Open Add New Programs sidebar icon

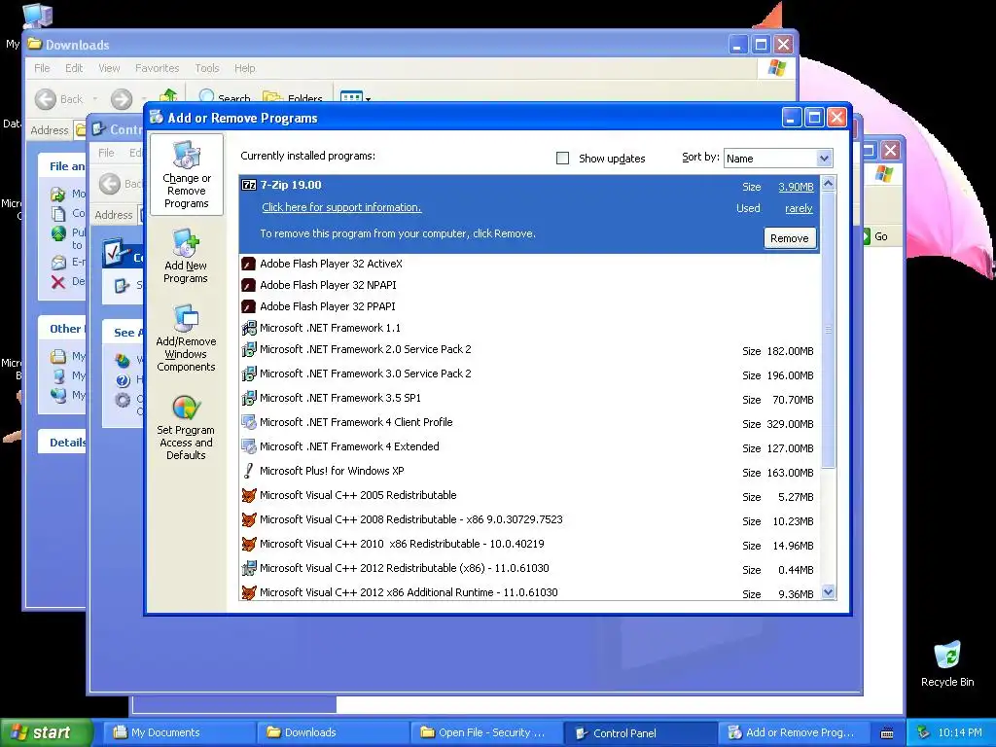(x=186, y=243)
